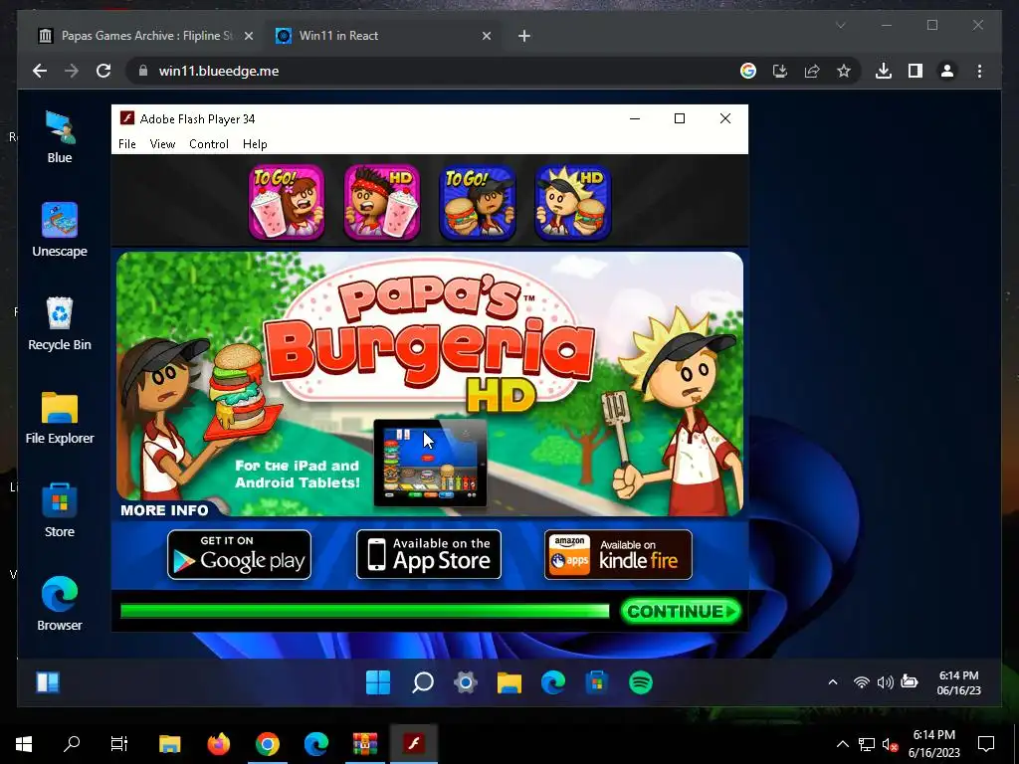Toggle the Chrome side panel
This screenshot has height=764, width=1019.
coord(916,71)
